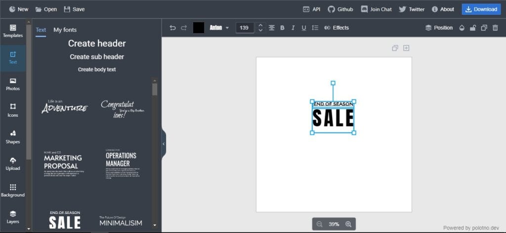This screenshot has height=233, width=506.
Task: Add text via Create header
Action: click(97, 43)
